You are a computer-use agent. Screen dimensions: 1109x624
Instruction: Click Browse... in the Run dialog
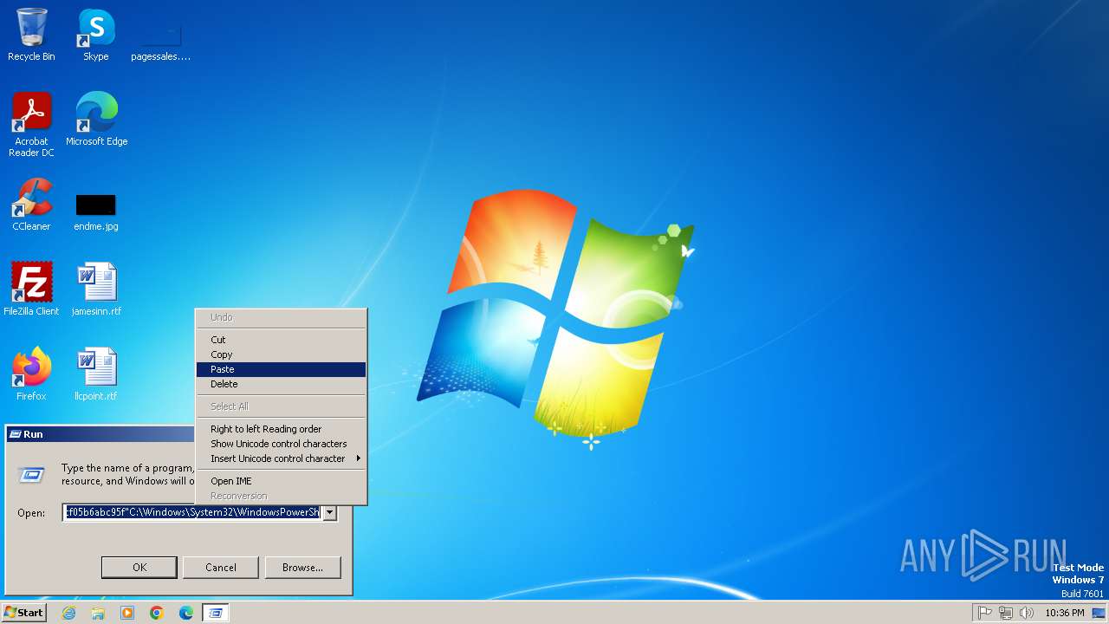(302, 568)
